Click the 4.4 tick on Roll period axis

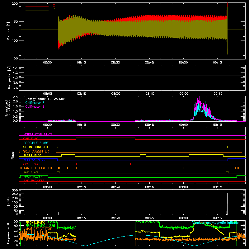tap(15, 68)
